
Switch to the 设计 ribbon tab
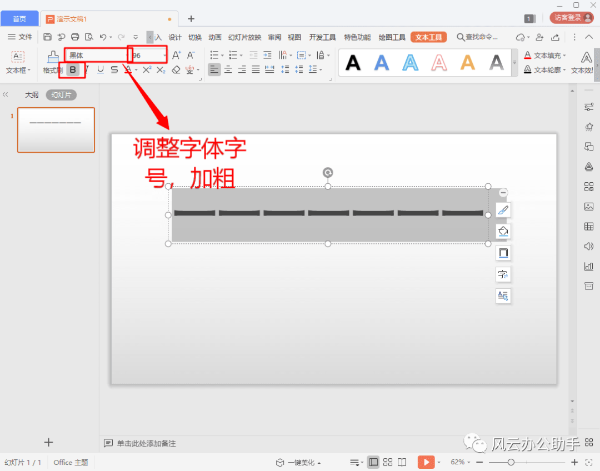pos(175,37)
